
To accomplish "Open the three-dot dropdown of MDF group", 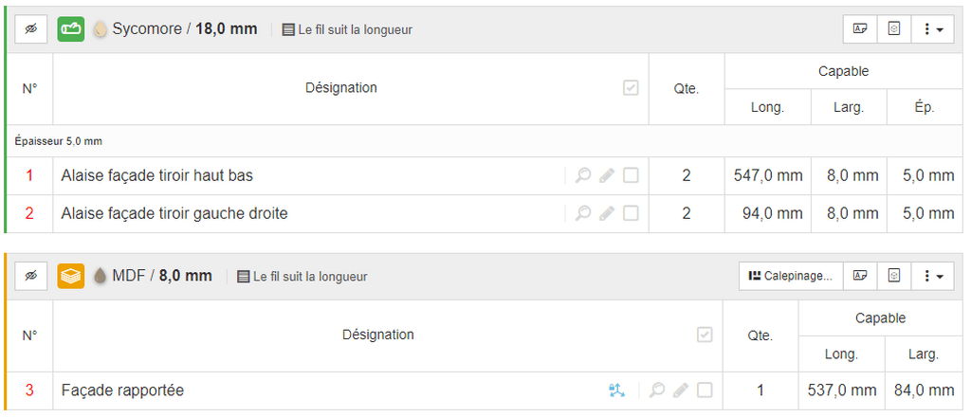I will tap(933, 276).
